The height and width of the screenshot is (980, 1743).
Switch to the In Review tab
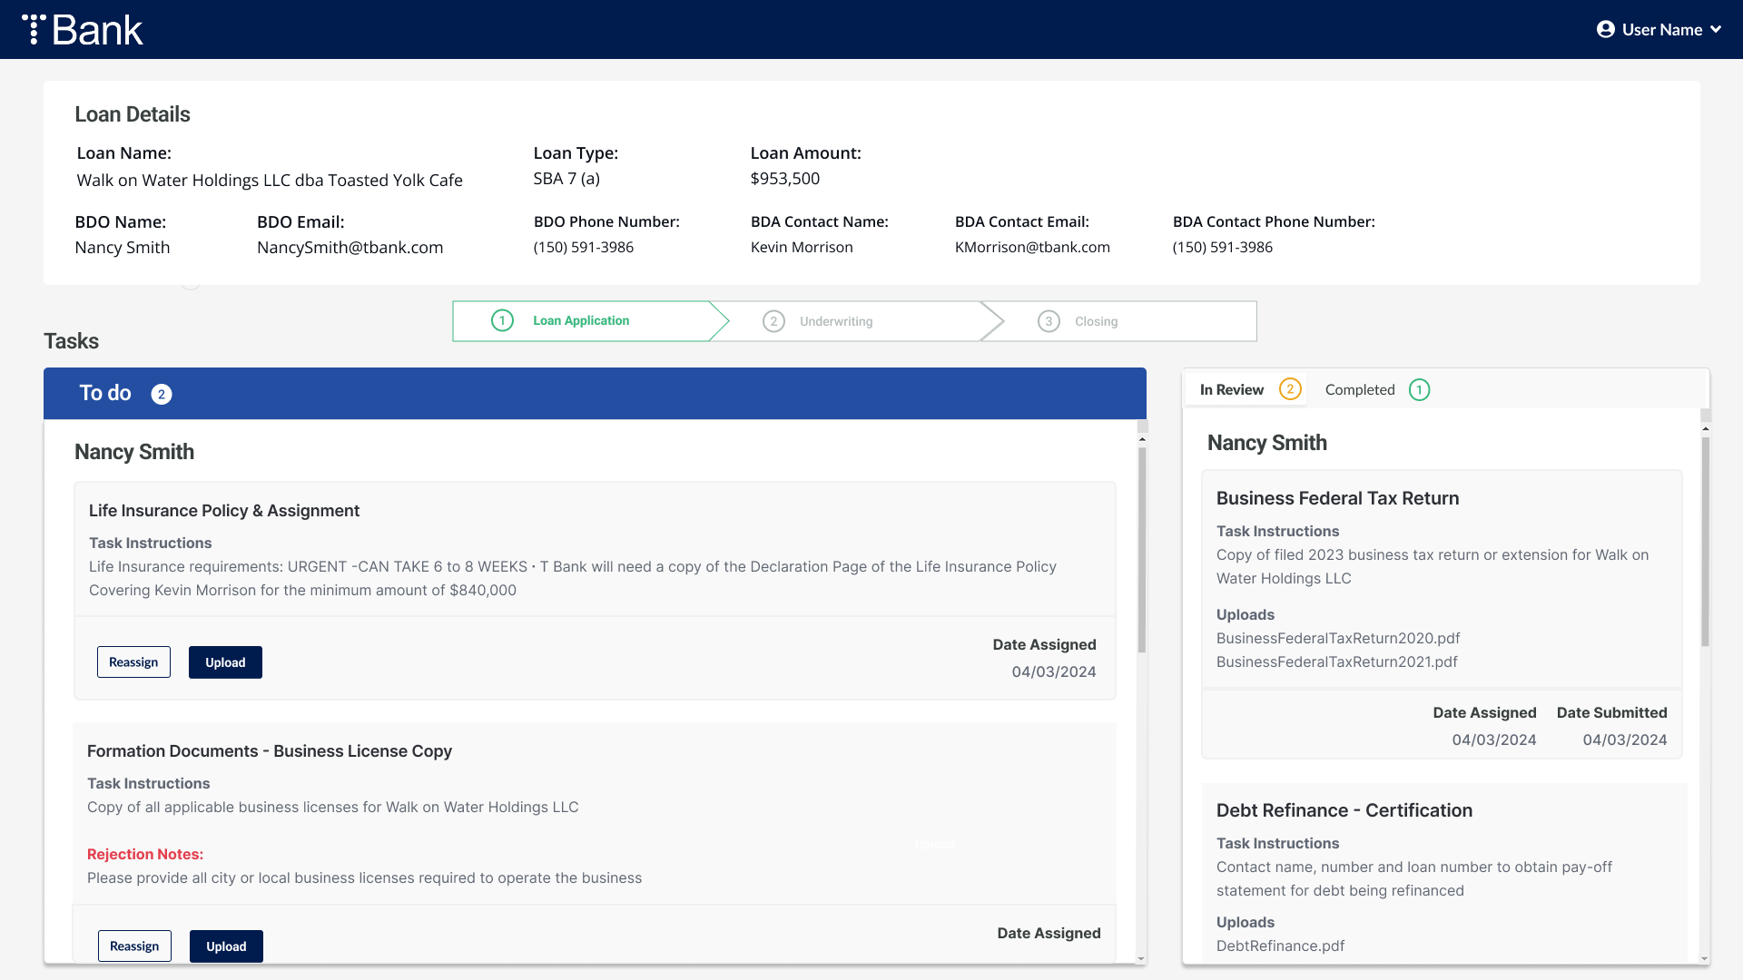(1231, 390)
